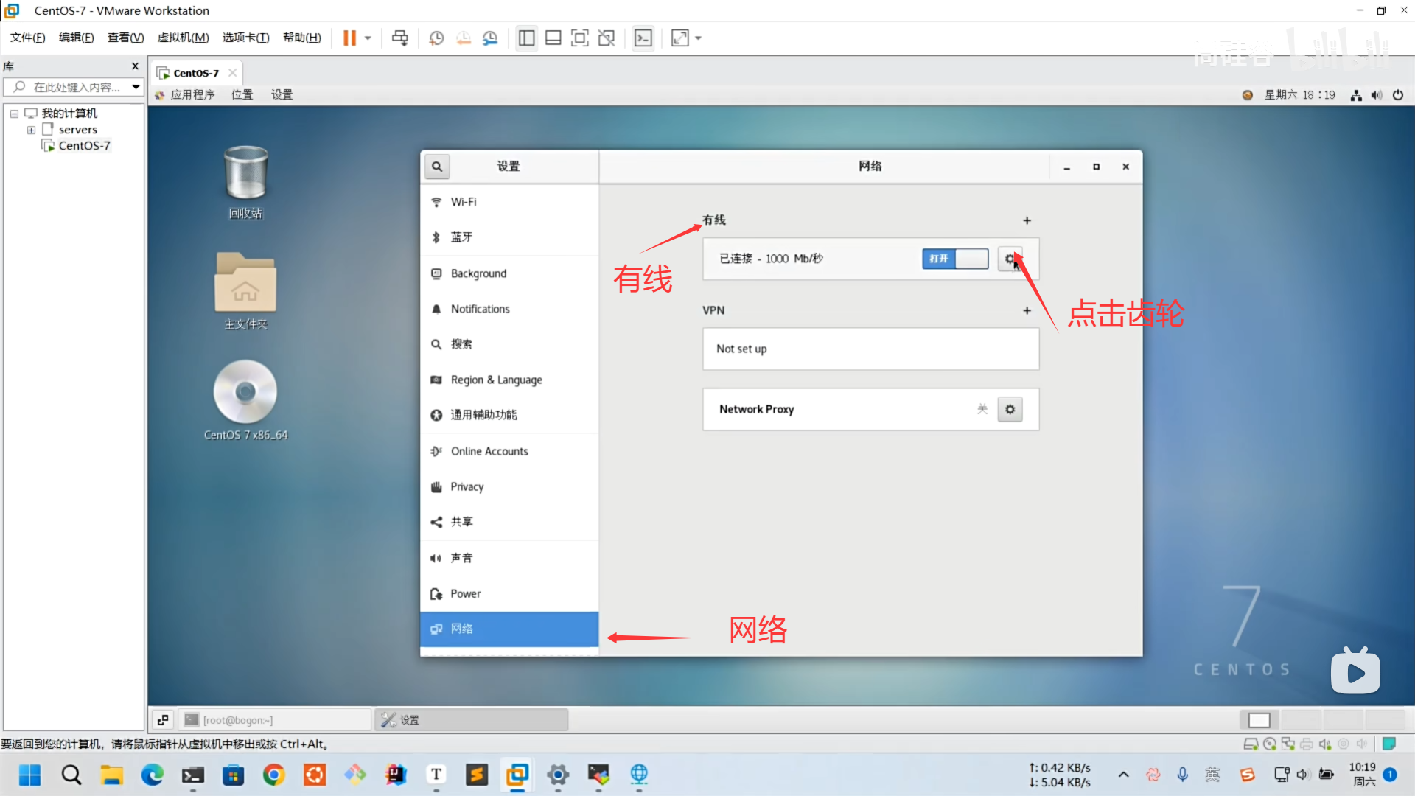Add a VPN connection with plus button
The height and width of the screenshot is (796, 1415).
coord(1027,310)
